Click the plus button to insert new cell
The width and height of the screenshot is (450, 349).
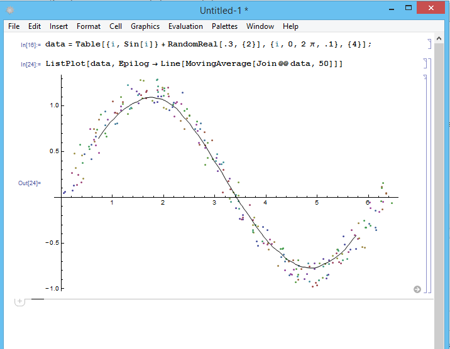pos(19,301)
